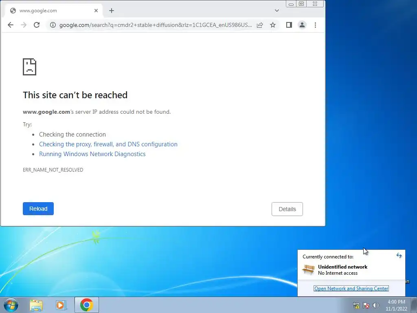Select the www.google.com tab
417x313 pixels.
(x=53, y=11)
